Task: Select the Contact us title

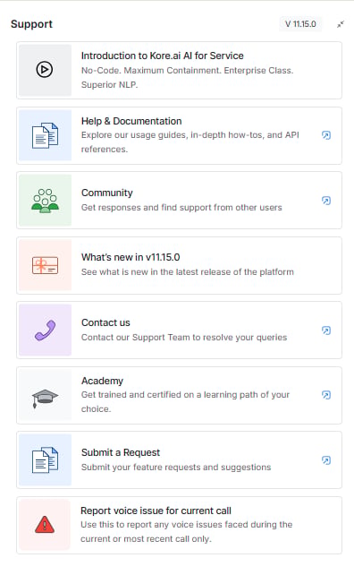Action: 105,322
